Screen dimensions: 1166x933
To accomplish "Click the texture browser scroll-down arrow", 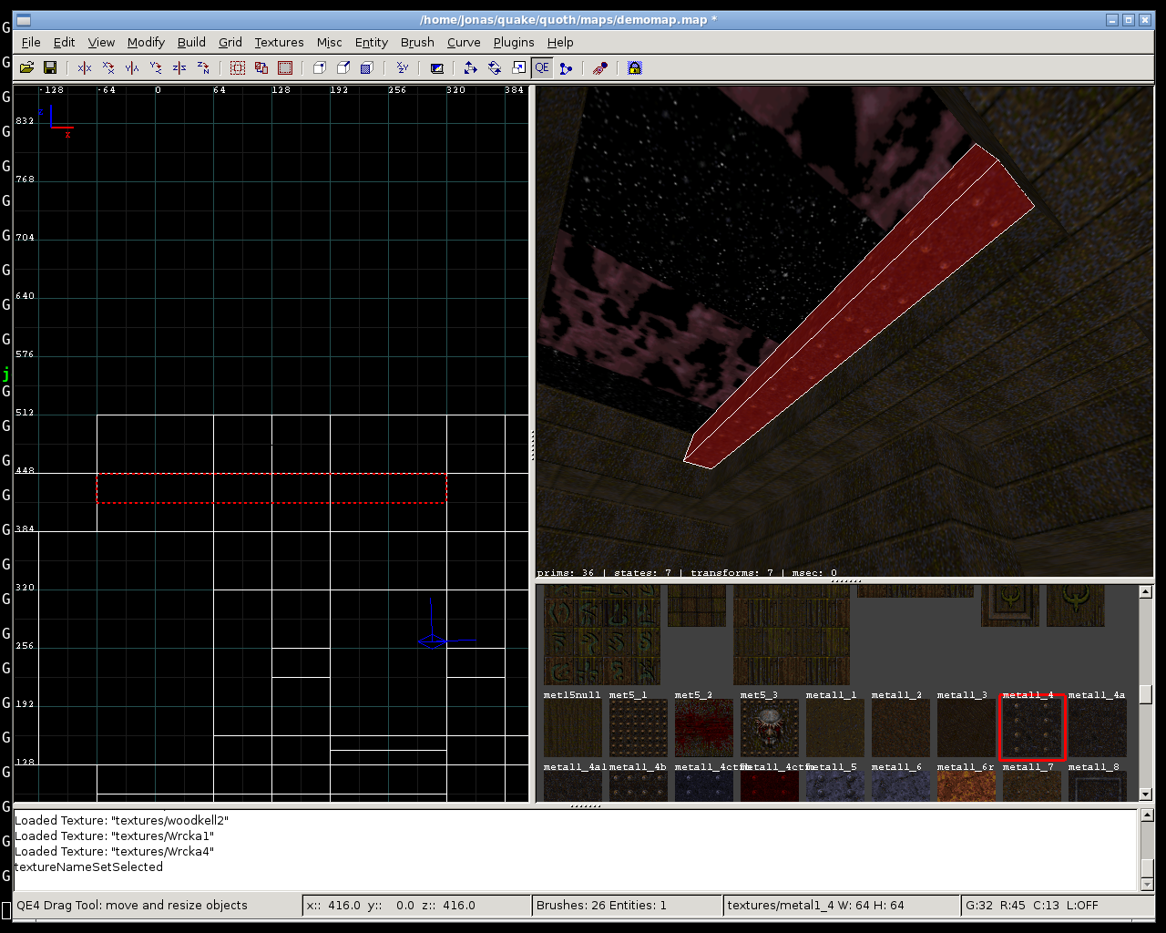I will point(1146,795).
